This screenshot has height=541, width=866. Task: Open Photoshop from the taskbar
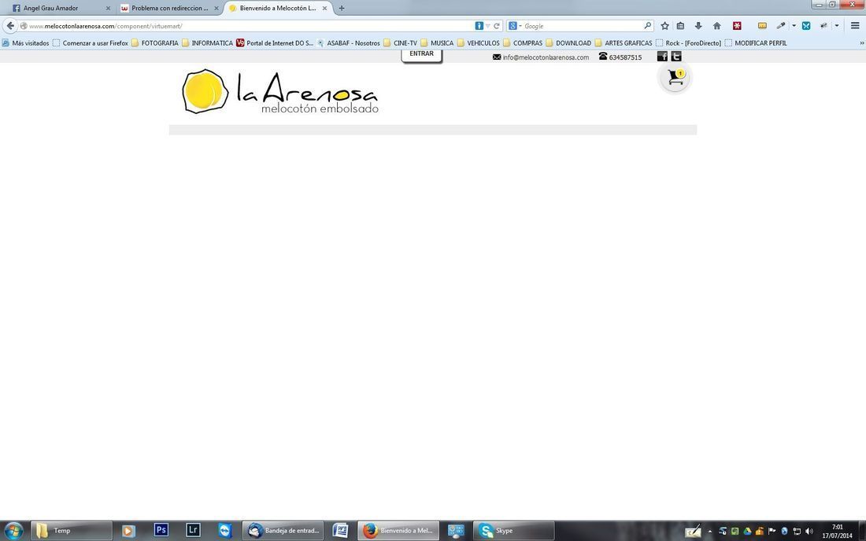tap(161, 531)
